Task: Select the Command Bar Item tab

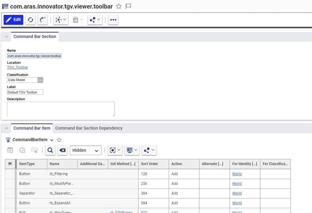Action: tap(32, 128)
